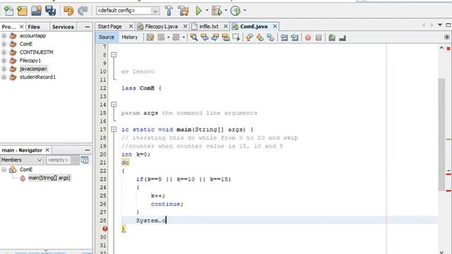
Task: Minimize the Projects panel group
Action: click(88, 27)
